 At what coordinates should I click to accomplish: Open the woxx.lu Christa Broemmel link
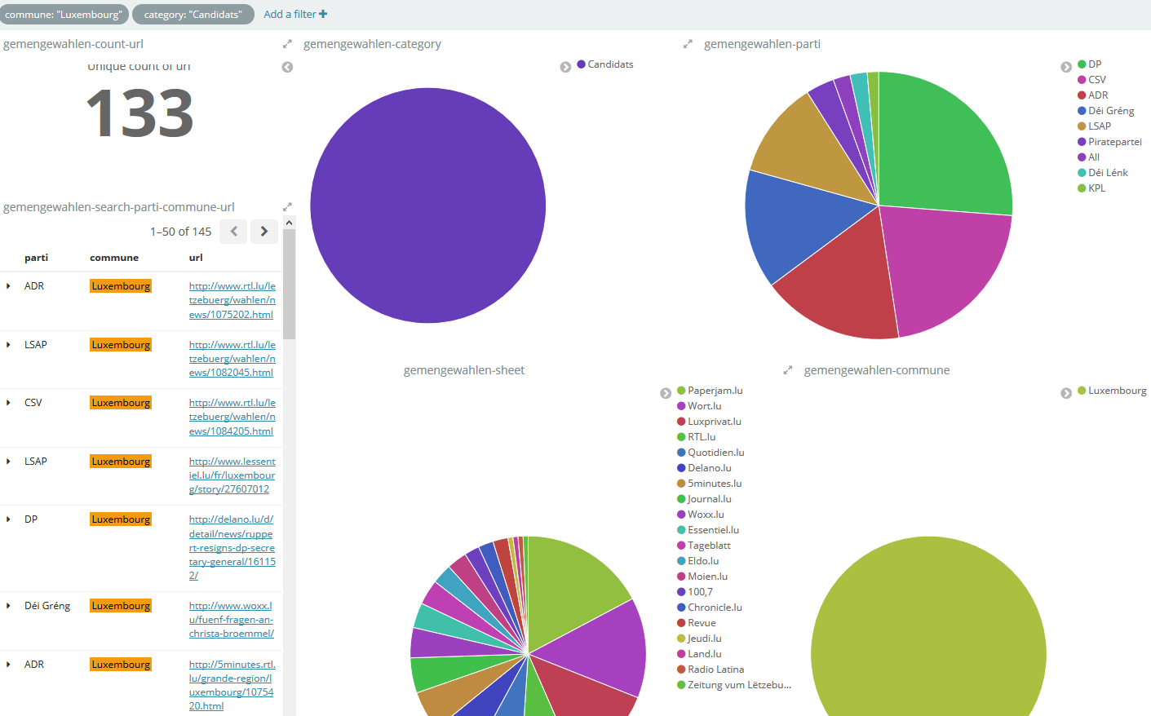pyautogui.click(x=232, y=620)
